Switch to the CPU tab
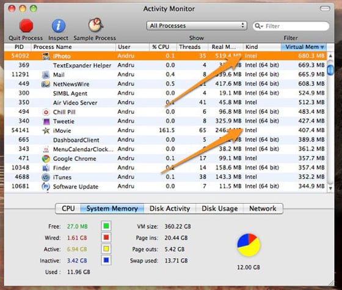This screenshot has width=342, height=290. tap(68, 209)
